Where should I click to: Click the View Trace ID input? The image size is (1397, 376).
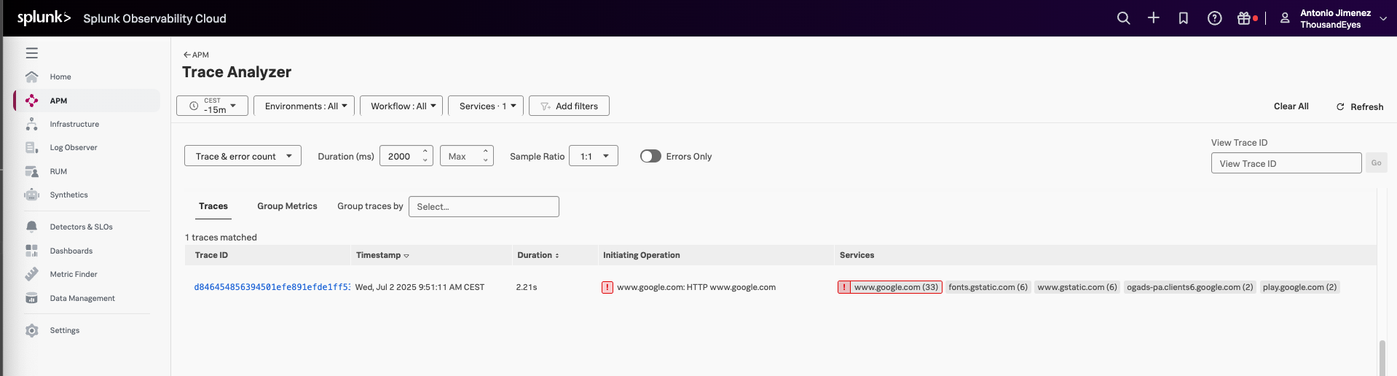(x=1286, y=163)
